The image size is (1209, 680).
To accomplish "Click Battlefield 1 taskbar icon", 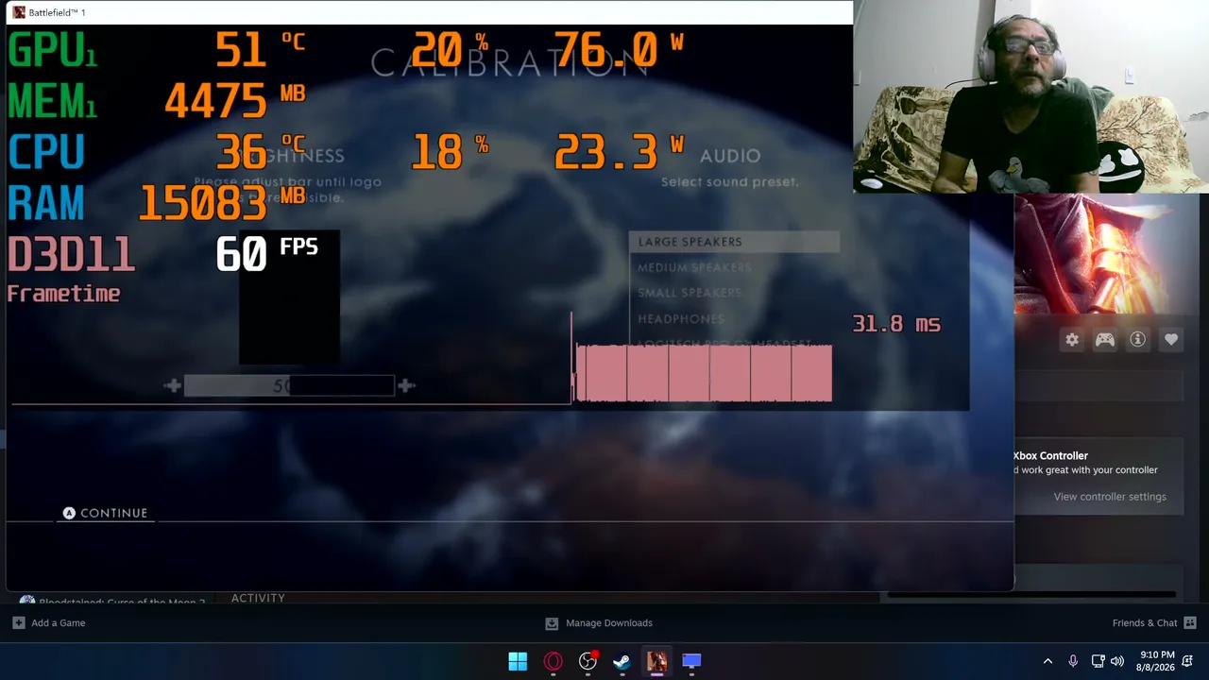I will click(x=656, y=661).
